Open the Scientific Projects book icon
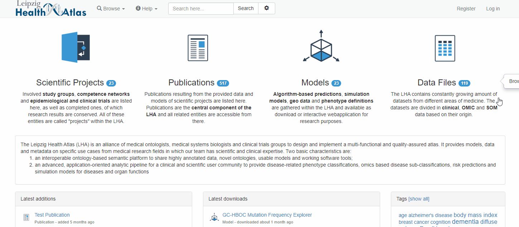 pyautogui.click(x=76, y=48)
